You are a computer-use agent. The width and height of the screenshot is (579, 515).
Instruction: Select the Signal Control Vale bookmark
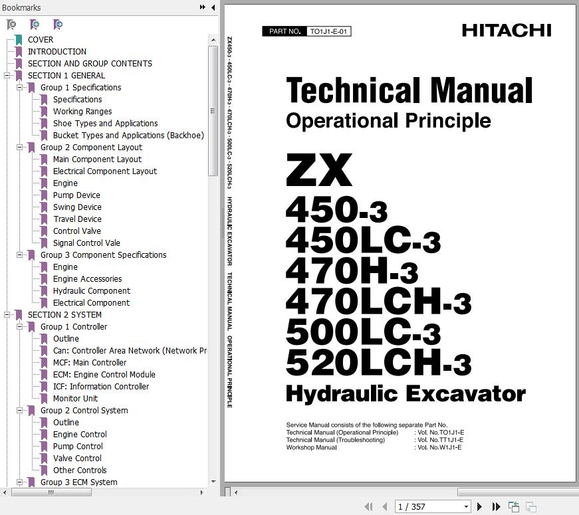coord(86,243)
